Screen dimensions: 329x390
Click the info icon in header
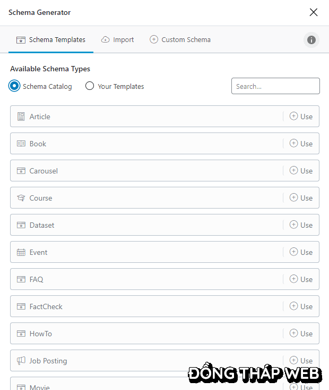coord(311,40)
